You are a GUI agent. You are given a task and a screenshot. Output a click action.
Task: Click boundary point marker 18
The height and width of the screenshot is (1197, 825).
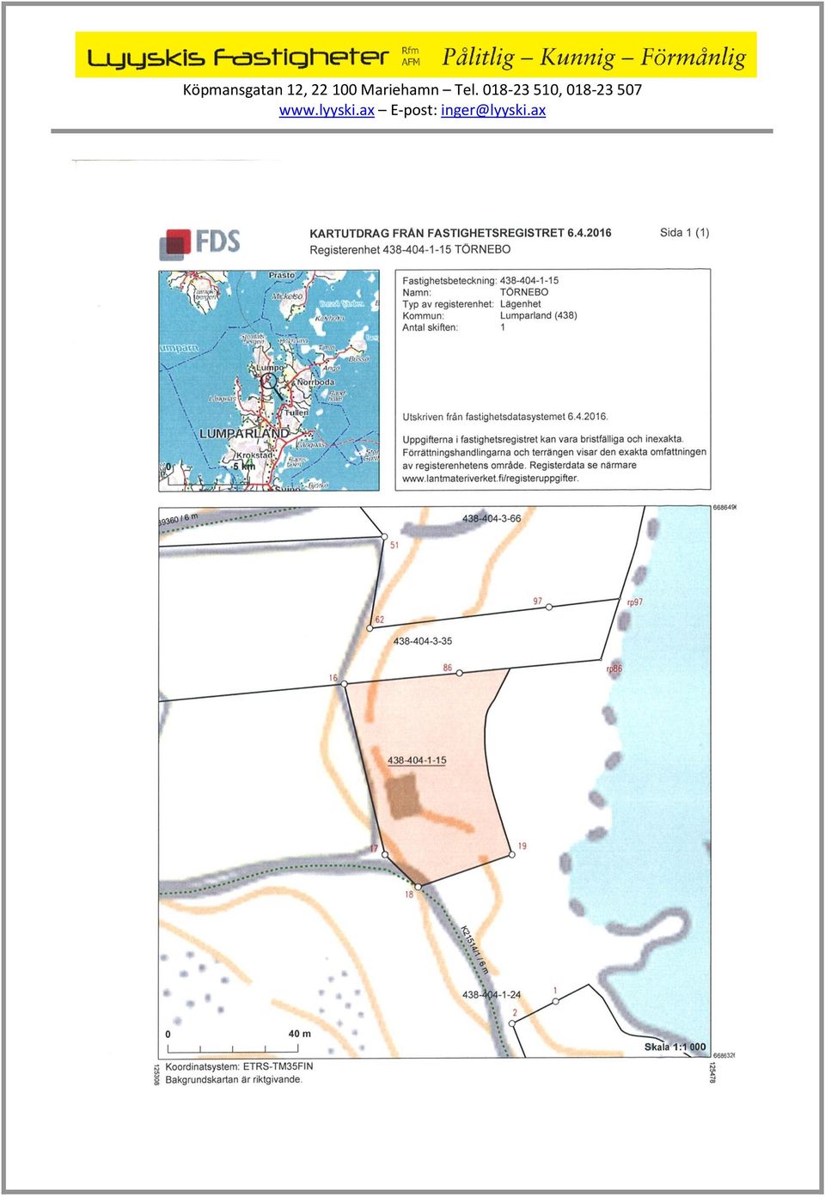(x=418, y=885)
